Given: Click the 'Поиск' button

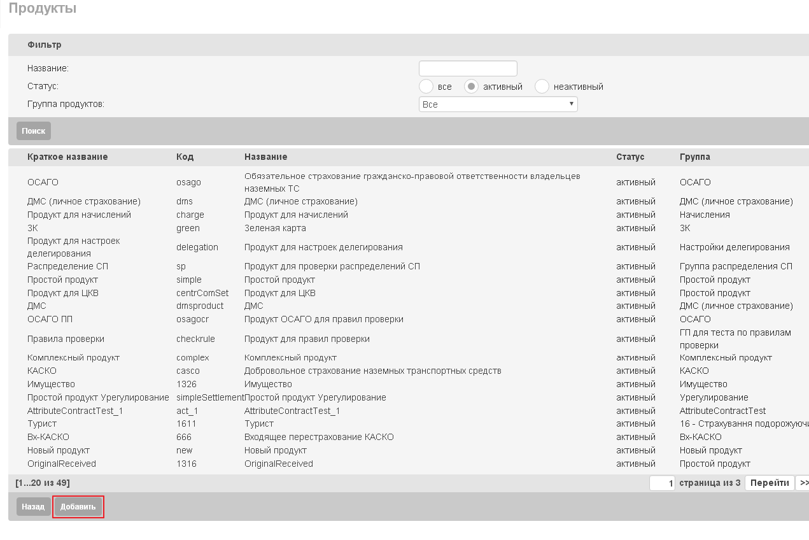Looking at the screenshot, I should 34,131.
